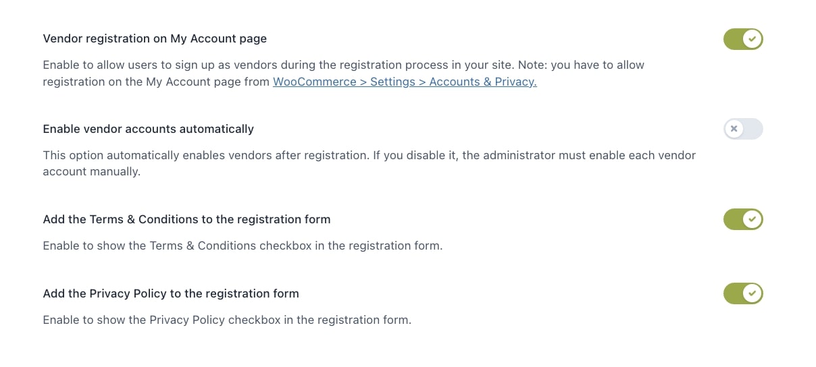Click checkmark knob on Vendor registration toggle
816x367 pixels.
click(753, 39)
